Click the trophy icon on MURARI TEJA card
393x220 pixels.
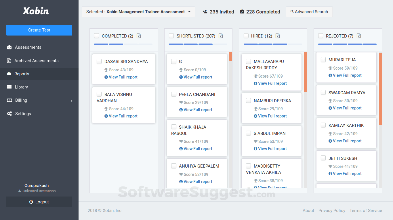330,68
